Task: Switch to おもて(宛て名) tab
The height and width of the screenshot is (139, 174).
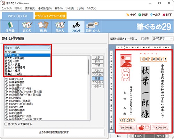Action: [18, 16]
